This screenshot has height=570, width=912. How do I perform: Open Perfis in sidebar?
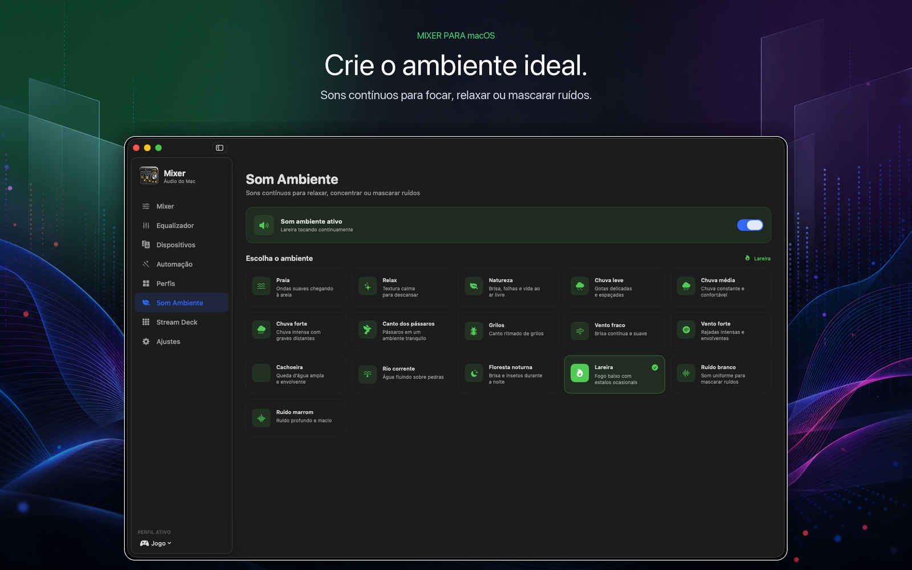point(182,284)
